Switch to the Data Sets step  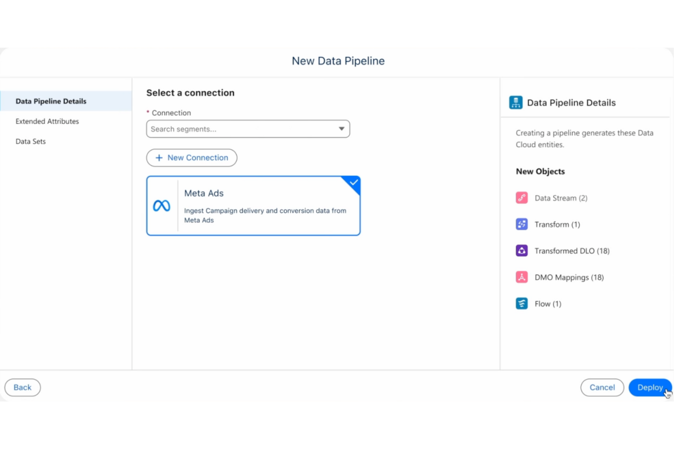click(31, 141)
